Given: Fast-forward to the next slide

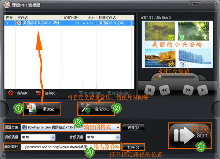Looking at the screenshot, I should (188, 90).
